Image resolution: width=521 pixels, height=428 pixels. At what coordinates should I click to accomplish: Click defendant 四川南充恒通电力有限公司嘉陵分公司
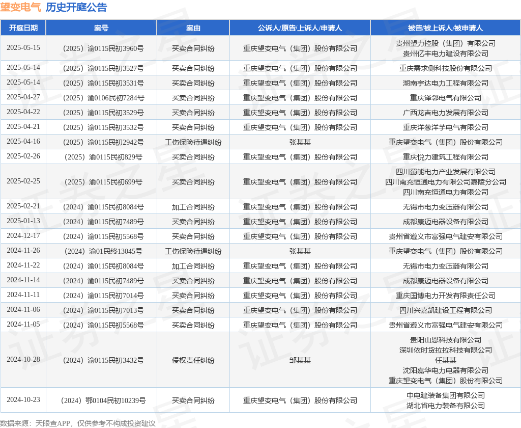tap(446, 182)
